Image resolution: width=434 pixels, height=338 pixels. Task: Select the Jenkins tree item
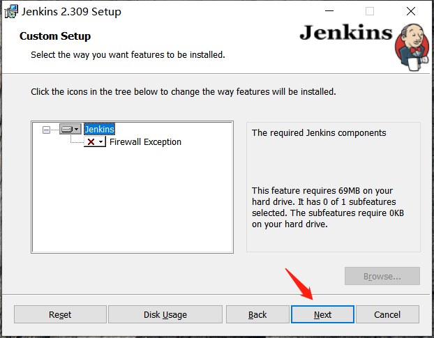tap(99, 129)
